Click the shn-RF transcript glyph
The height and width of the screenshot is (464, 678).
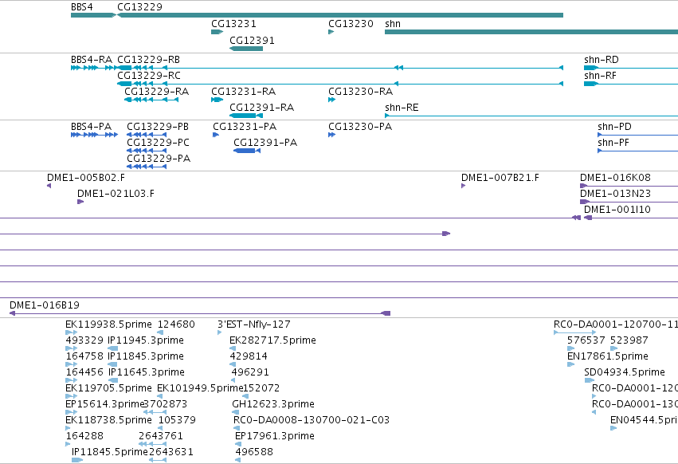point(631,84)
